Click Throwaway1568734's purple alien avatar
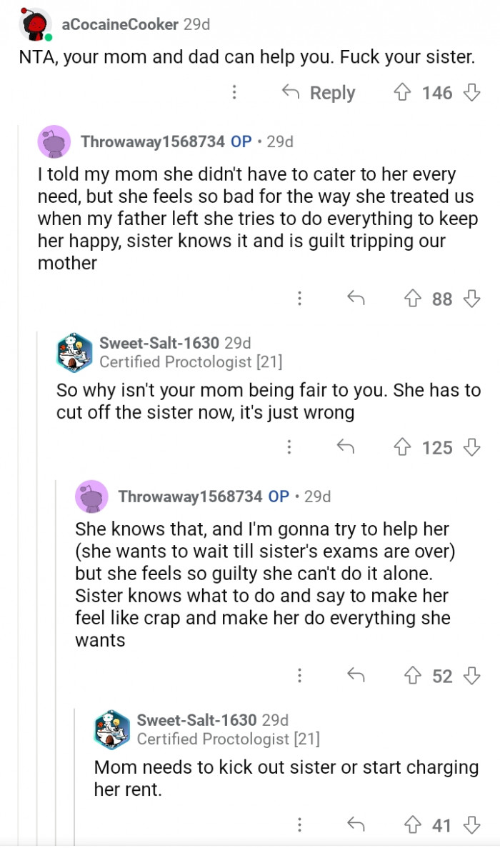 coord(54,141)
